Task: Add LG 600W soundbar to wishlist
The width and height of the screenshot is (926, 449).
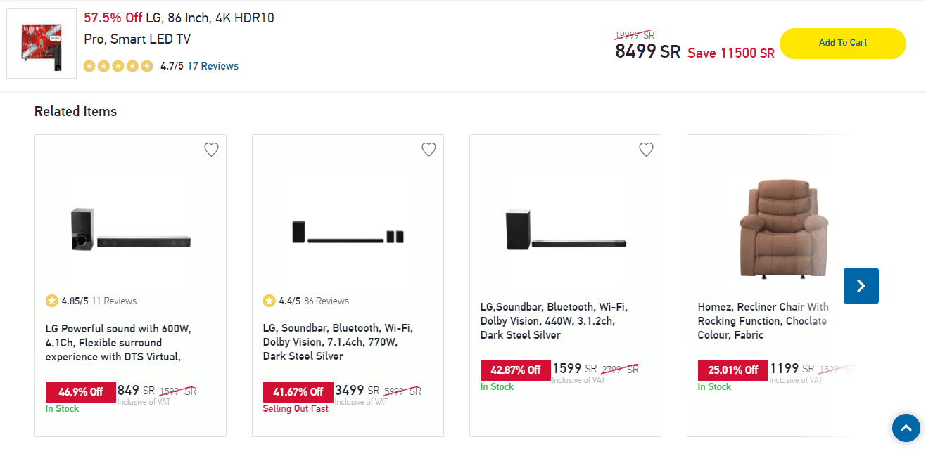Action: 211,150
